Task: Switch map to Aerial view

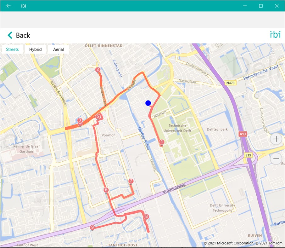Action: 58,49
